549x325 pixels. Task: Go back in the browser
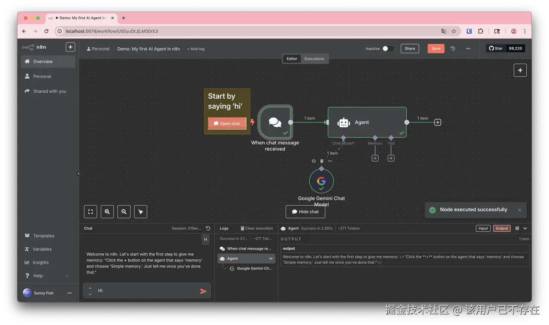24,31
